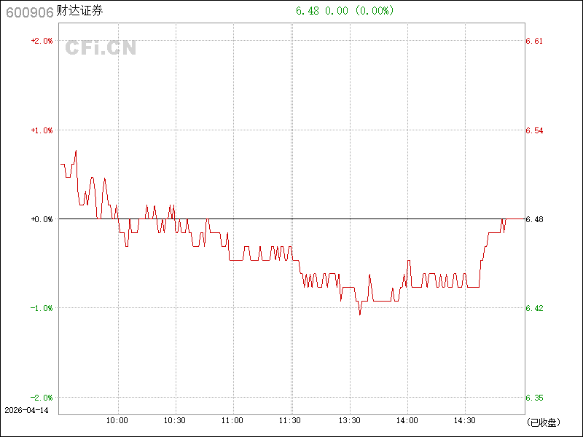Click the 6.48 label on the right axis

point(534,219)
